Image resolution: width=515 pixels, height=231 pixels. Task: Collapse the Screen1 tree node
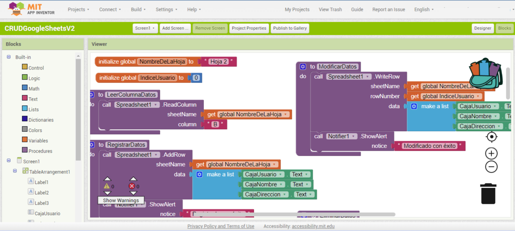pyautogui.click(x=9, y=161)
